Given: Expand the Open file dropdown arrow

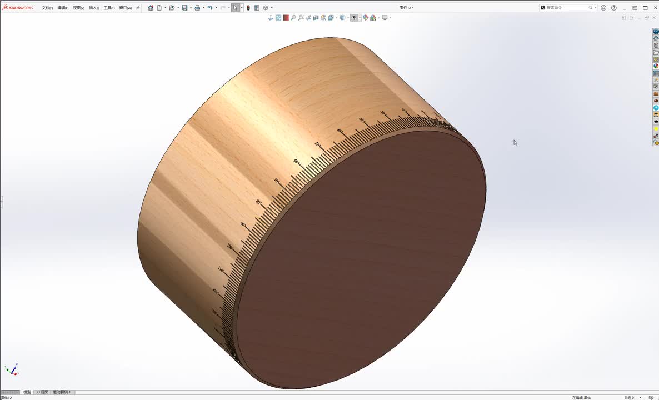Looking at the screenshot, I should (x=178, y=8).
